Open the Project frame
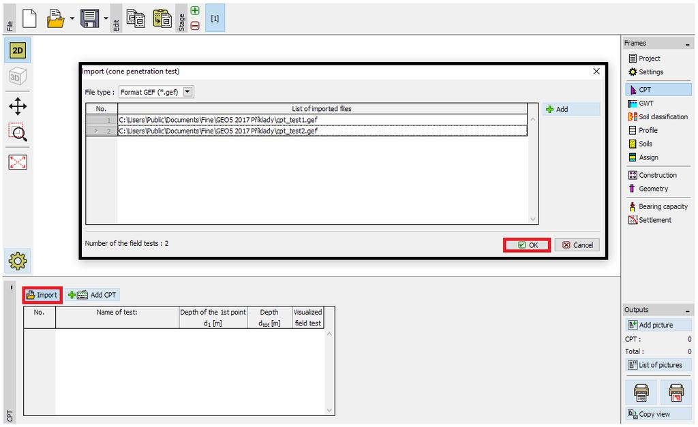 coord(659,59)
